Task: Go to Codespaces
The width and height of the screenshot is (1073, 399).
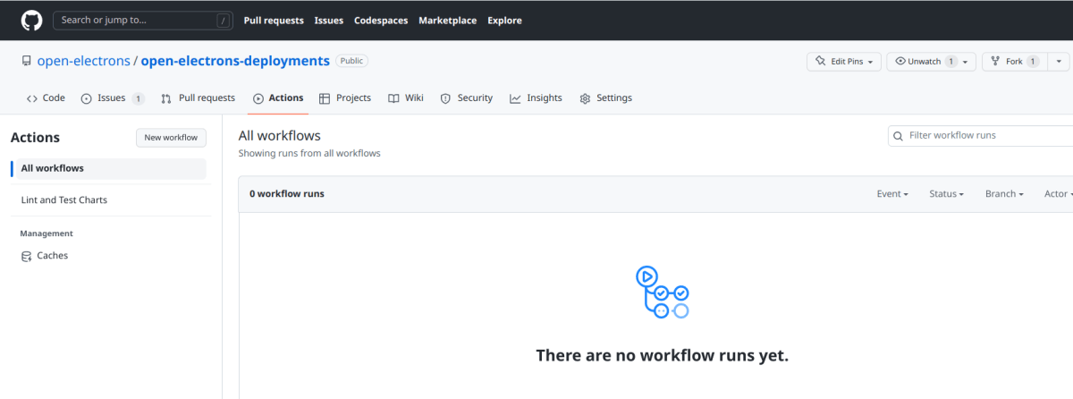Action: coord(381,21)
